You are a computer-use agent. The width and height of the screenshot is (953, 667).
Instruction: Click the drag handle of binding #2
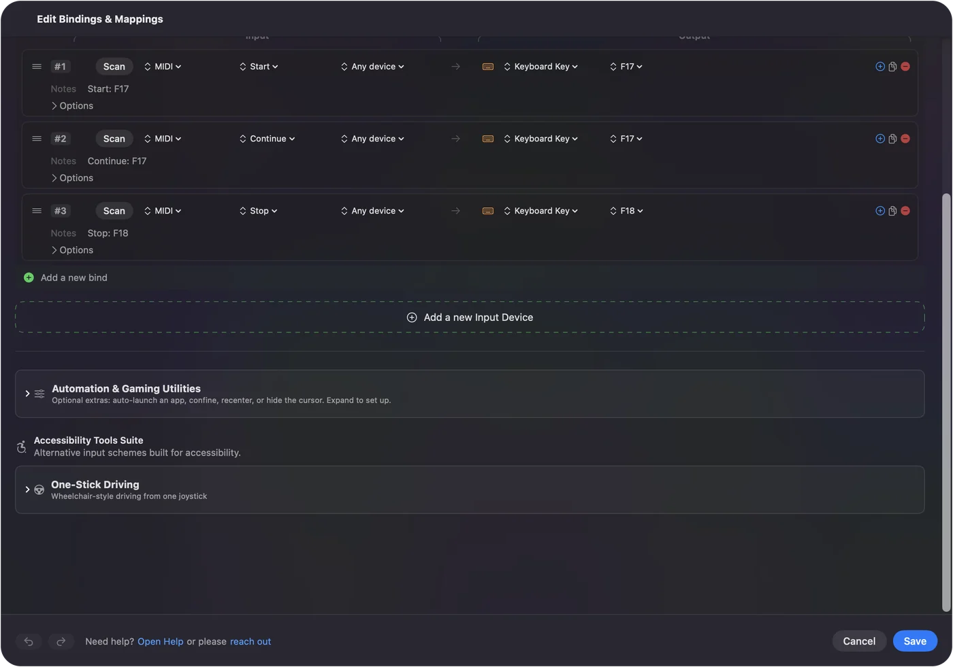pyautogui.click(x=37, y=139)
